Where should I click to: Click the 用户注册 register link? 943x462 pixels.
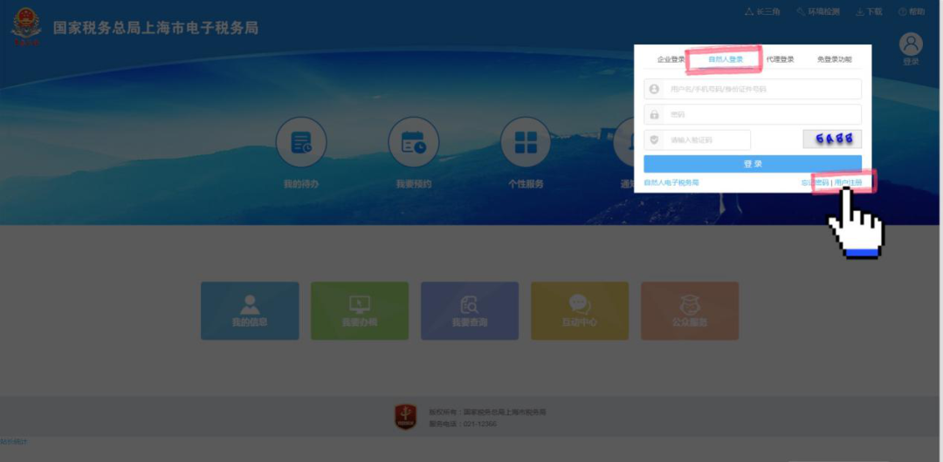click(848, 183)
